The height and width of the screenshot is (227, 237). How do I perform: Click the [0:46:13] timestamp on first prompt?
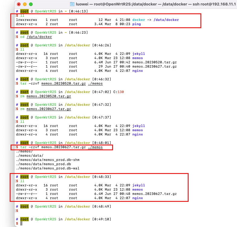[x=78, y=11]
